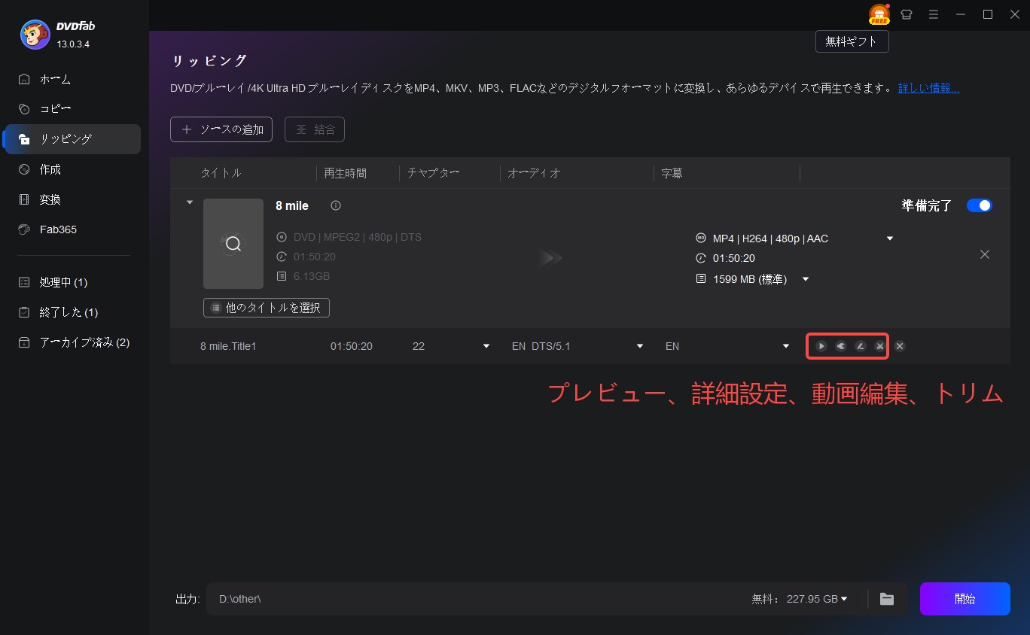Open アーカイブ済み (2) list
This screenshot has height=635, width=1030.
pyautogui.click(x=72, y=342)
